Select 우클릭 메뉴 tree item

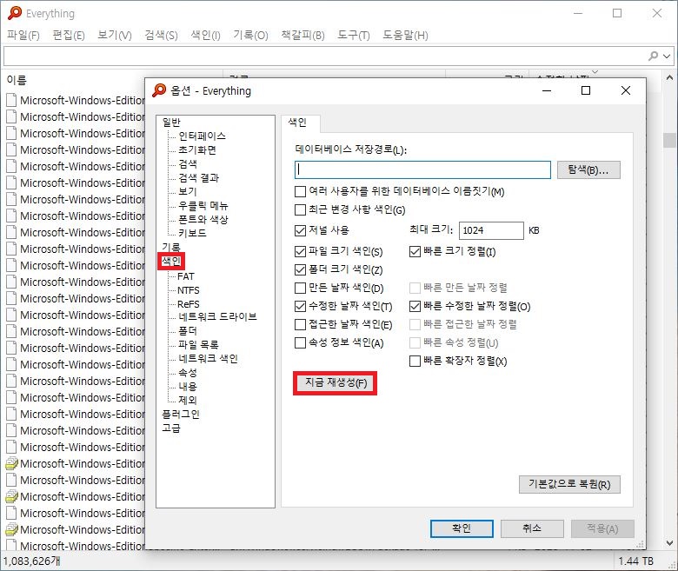tap(203, 205)
